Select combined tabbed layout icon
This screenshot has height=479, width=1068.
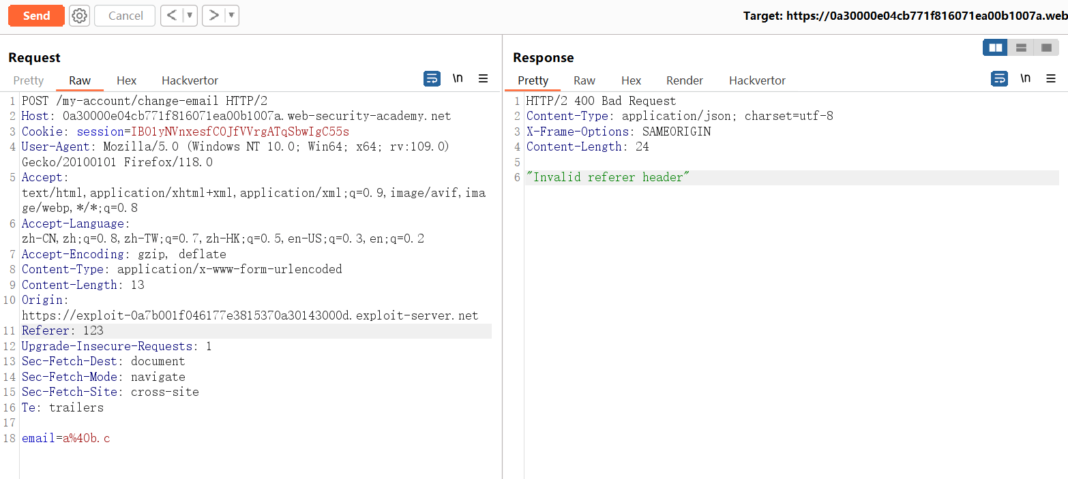pos(1045,48)
